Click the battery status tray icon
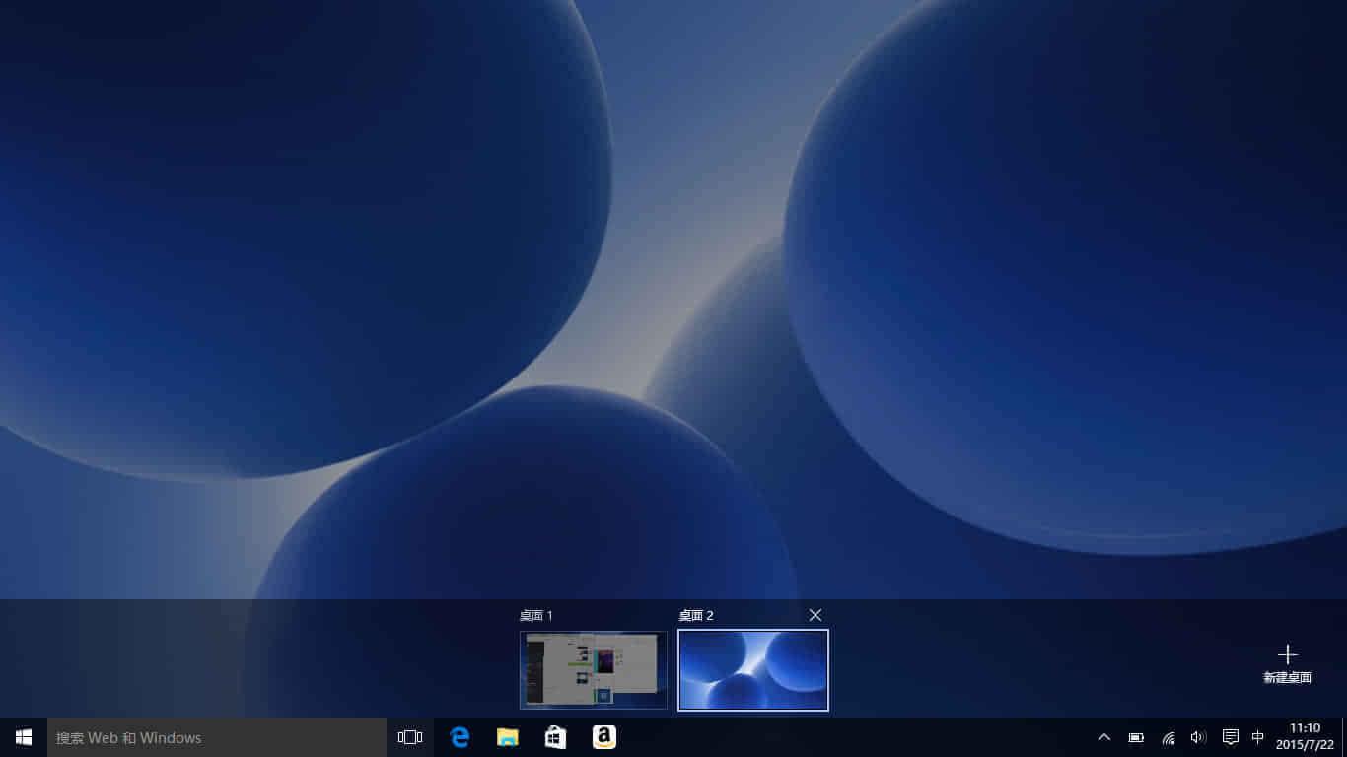The width and height of the screenshot is (1347, 757). (x=1136, y=737)
